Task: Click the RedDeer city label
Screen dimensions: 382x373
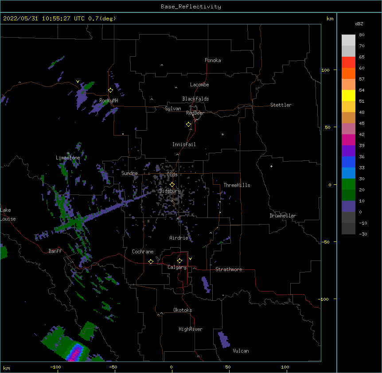Action: tap(195, 113)
